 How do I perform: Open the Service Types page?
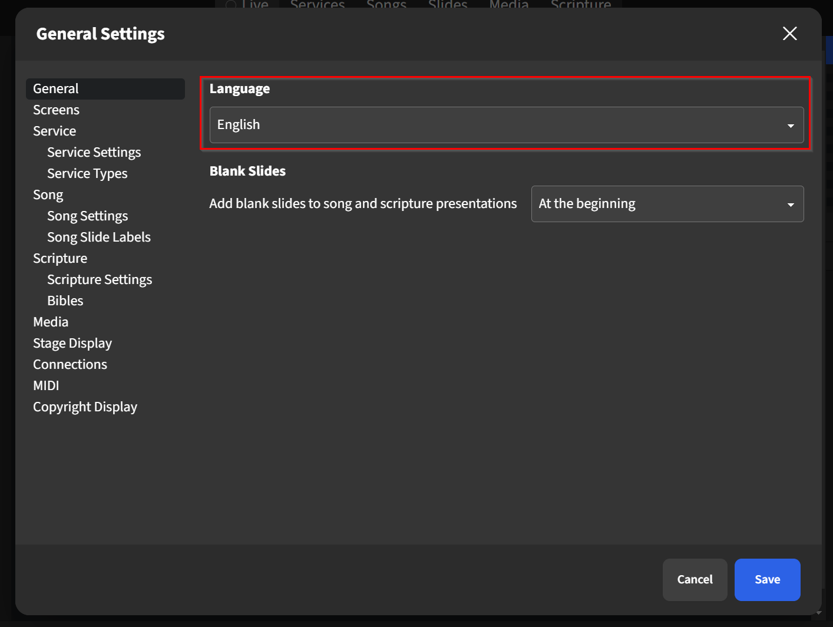click(87, 173)
